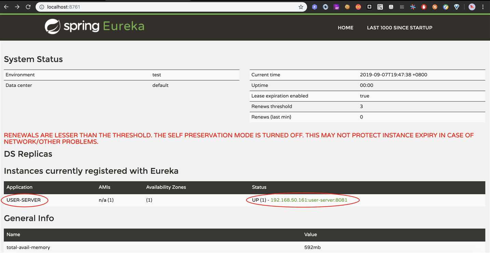View site info icon beside localhost
Screen dimensions: 490x253
[x=41, y=7]
